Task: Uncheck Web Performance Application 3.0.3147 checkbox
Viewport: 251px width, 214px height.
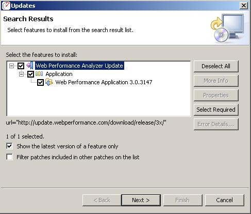Action: [x=41, y=82]
